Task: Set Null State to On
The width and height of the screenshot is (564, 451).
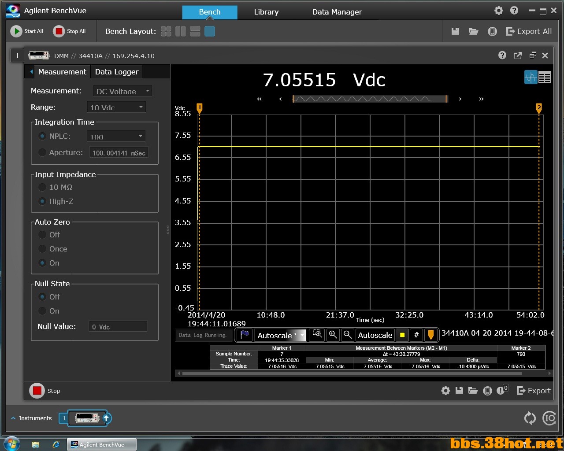Action: click(x=42, y=311)
